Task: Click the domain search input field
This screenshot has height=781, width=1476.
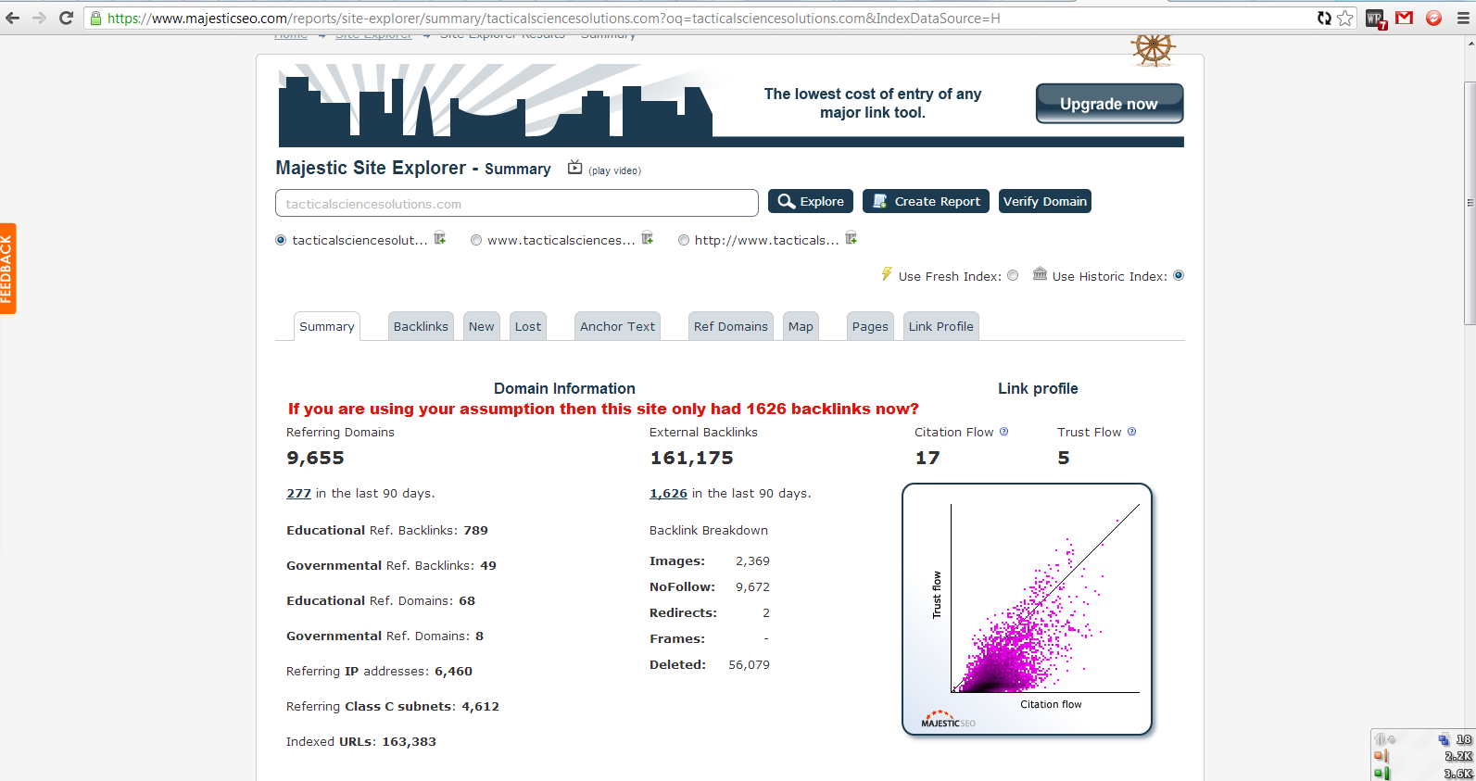Action: pyautogui.click(x=516, y=204)
